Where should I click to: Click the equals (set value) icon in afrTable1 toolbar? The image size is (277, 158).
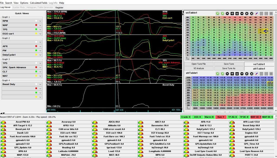(x=227, y=74)
